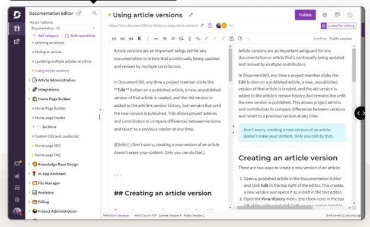This screenshot has height=227, width=370.
Task: Toggle Scroll on setting
Action: [320, 38]
